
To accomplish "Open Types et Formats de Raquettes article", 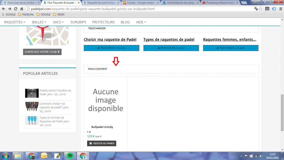I will tap(54, 121).
